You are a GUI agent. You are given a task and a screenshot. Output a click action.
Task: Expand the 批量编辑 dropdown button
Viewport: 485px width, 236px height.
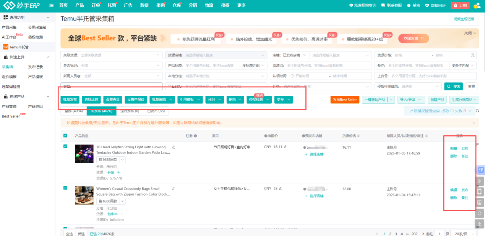click(x=161, y=100)
